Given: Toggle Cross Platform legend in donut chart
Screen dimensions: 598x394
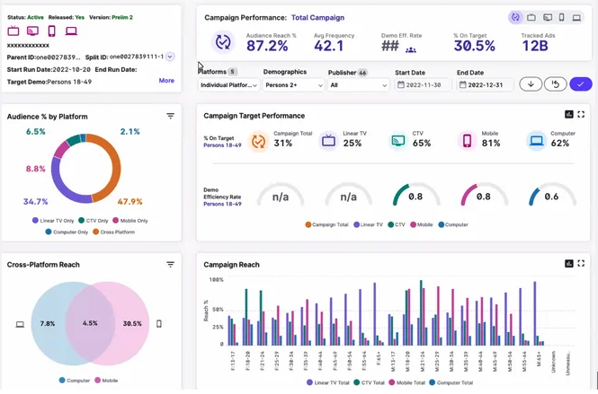Looking at the screenshot, I should click(113, 232).
